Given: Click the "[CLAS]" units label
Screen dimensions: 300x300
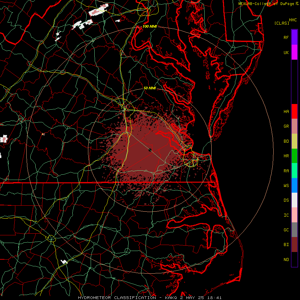Looking at the screenshot, I should click(x=282, y=23).
